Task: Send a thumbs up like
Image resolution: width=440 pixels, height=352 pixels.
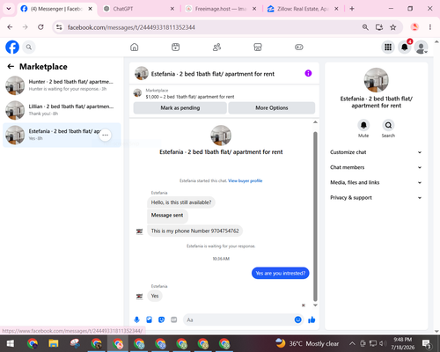Action: point(312,319)
